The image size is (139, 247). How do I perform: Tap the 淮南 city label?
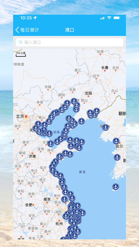click(x=31, y=194)
